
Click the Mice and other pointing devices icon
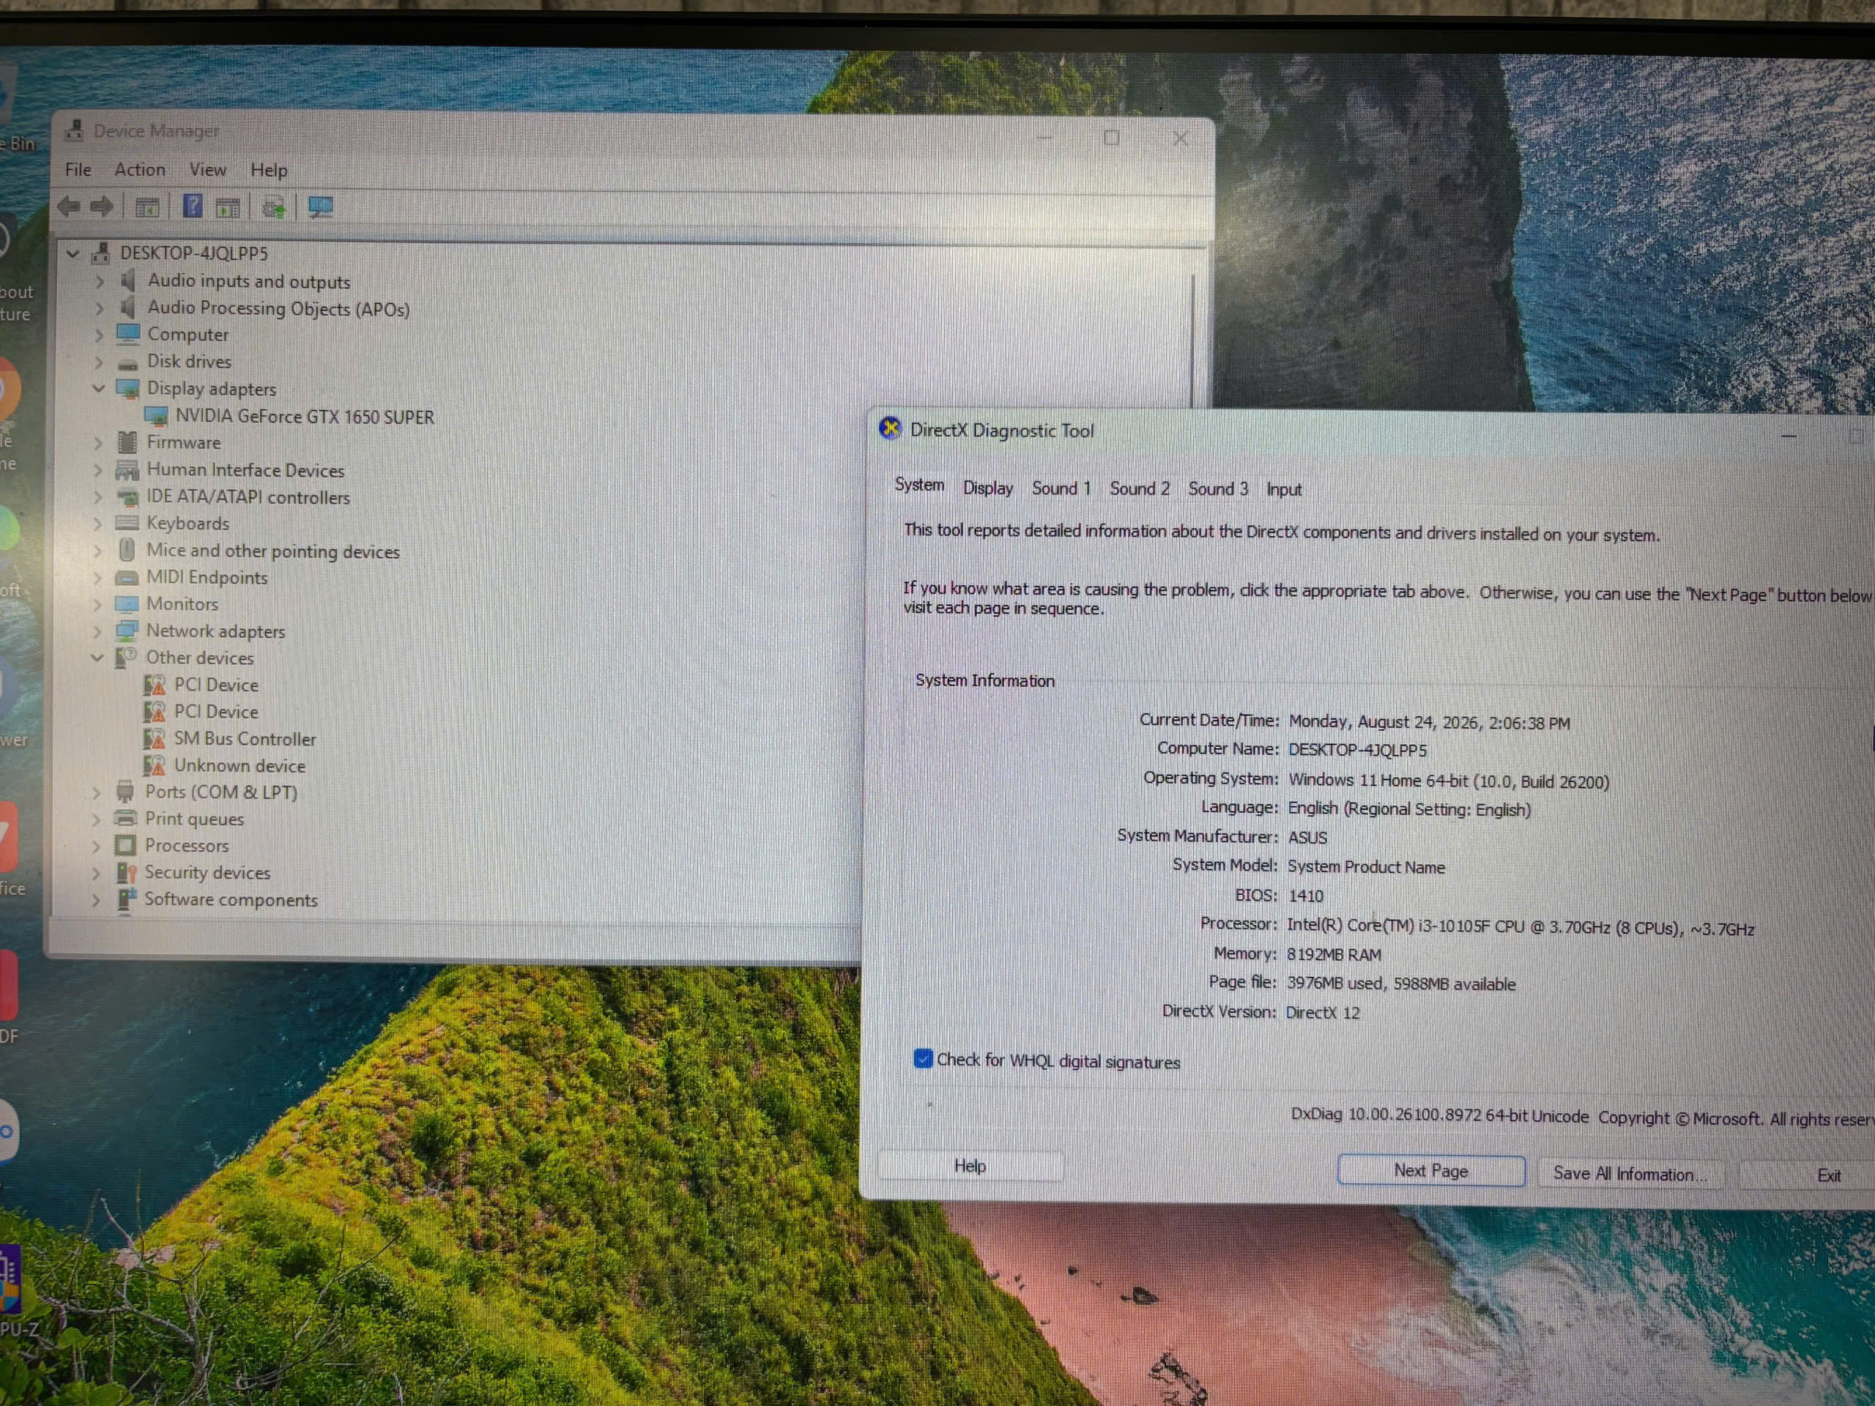tap(127, 550)
